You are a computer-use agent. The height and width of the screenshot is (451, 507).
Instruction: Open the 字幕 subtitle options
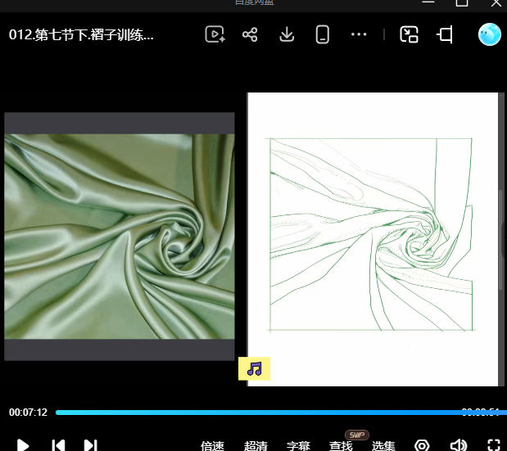298,446
